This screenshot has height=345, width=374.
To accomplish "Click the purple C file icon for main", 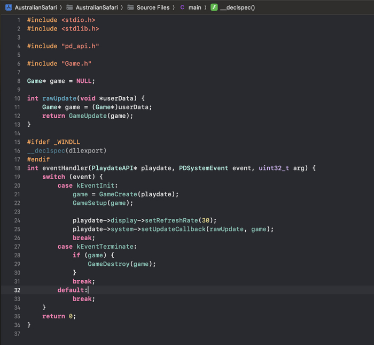I will click(182, 7).
